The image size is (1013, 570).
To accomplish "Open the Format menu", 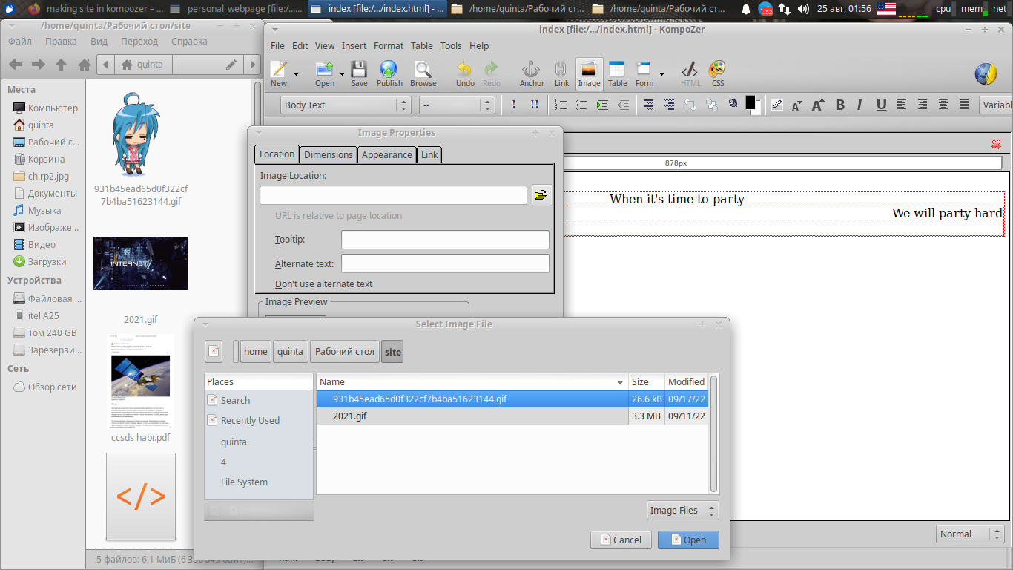I will pyautogui.click(x=388, y=46).
